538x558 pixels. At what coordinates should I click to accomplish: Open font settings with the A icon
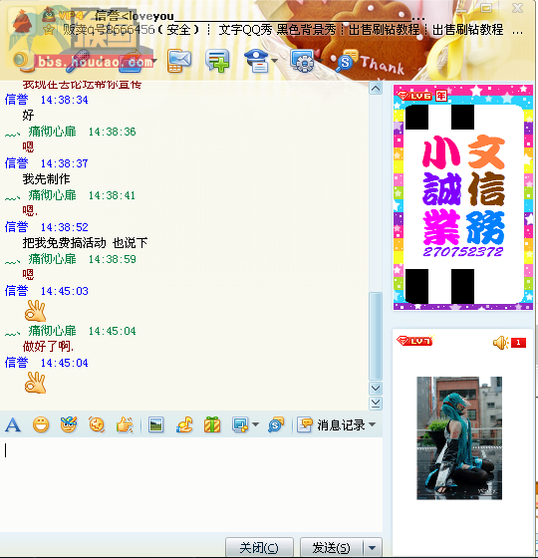click(13, 424)
